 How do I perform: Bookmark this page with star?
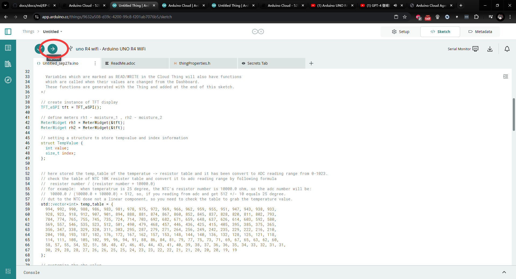(405, 17)
